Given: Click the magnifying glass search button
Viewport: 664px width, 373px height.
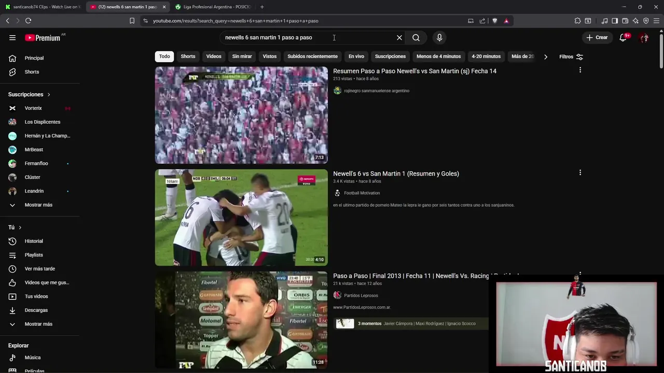Looking at the screenshot, I should tap(416, 37).
